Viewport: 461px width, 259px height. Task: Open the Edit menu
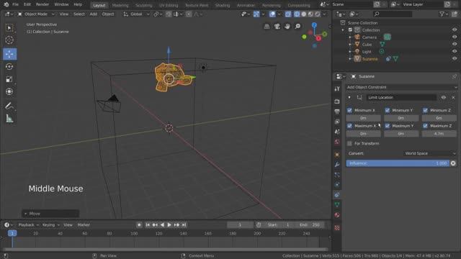point(27,4)
